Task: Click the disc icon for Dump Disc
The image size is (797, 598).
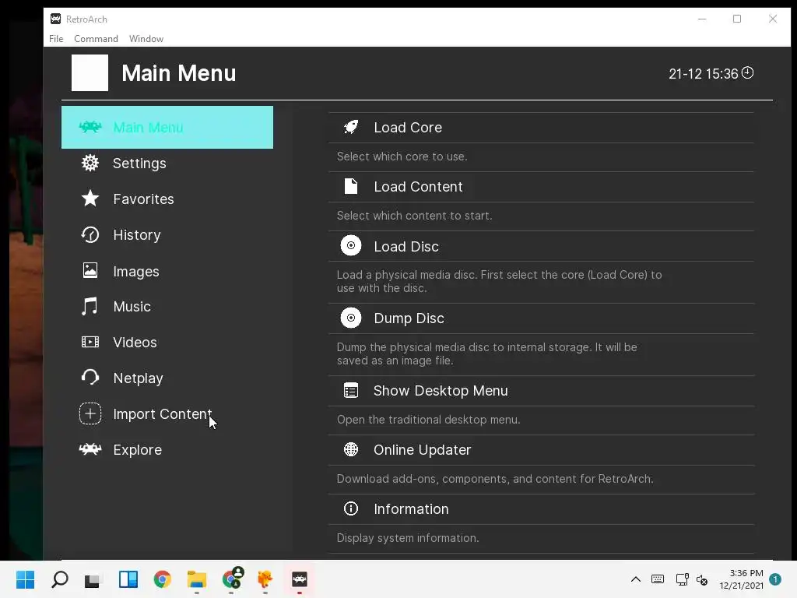Action: (x=351, y=318)
